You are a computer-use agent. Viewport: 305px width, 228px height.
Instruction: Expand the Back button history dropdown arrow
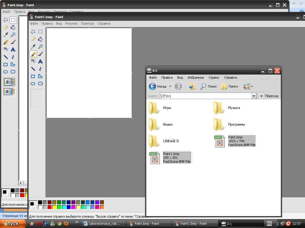point(170,86)
